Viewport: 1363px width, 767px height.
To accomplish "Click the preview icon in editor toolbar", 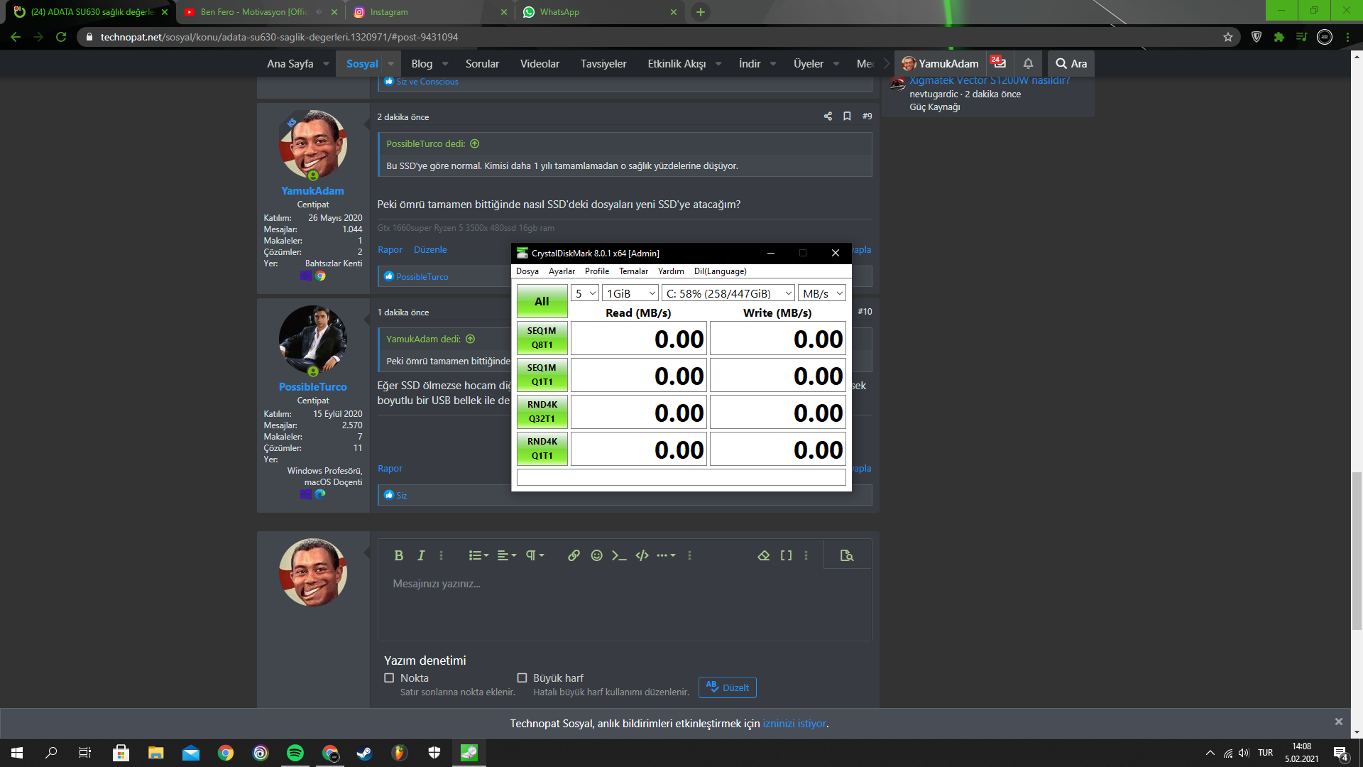I will coord(846,555).
